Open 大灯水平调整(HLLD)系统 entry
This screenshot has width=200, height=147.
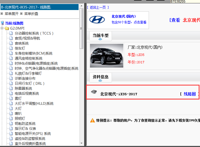click(34, 104)
